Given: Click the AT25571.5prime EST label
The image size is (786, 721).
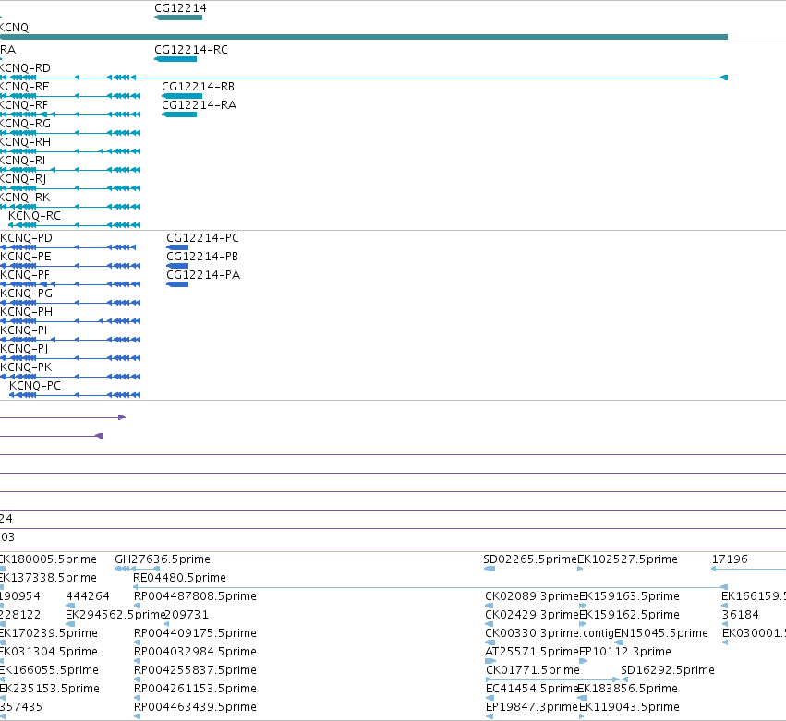Looking at the screenshot, I should (532, 652).
